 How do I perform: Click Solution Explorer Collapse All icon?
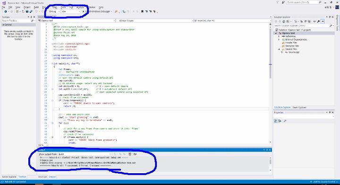pos(305,21)
